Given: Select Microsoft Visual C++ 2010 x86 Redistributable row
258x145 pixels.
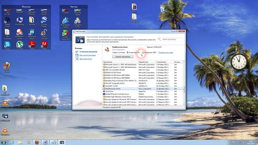Looking at the screenshot, I should (142, 67).
